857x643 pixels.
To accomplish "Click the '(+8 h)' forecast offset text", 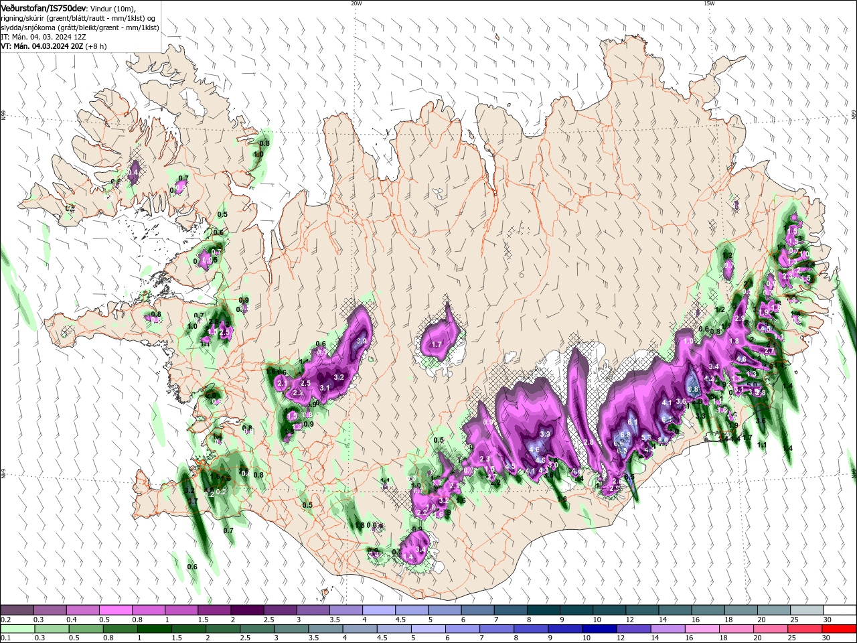I will (x=96, y=46).
